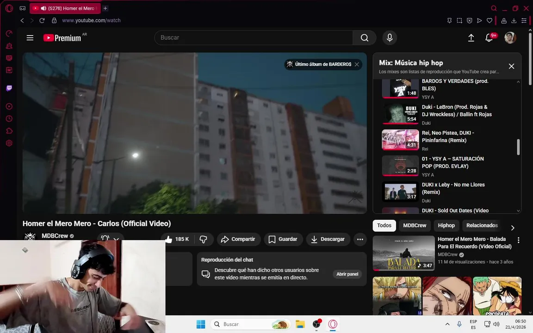The height and width of the screenshot is (333, 533).
Task: Select Hiphop filter chip
Action: pos(446,225)
